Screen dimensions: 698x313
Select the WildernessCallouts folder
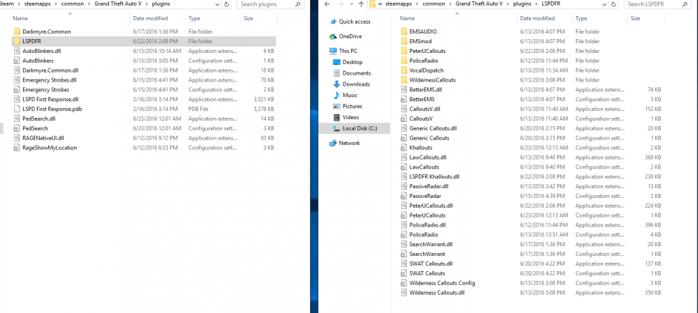pos(432,80)
